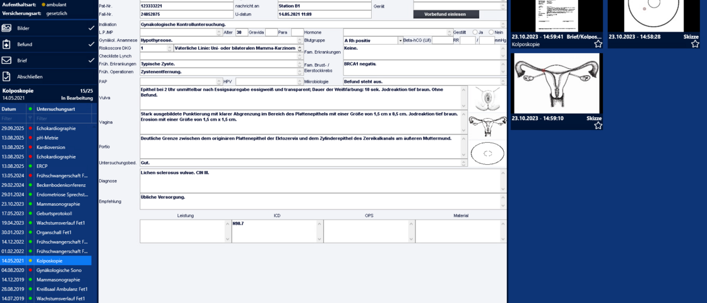Open the Blutgruppe dropdown
Viewport: 707px width, 303px height.
[400, 40]
